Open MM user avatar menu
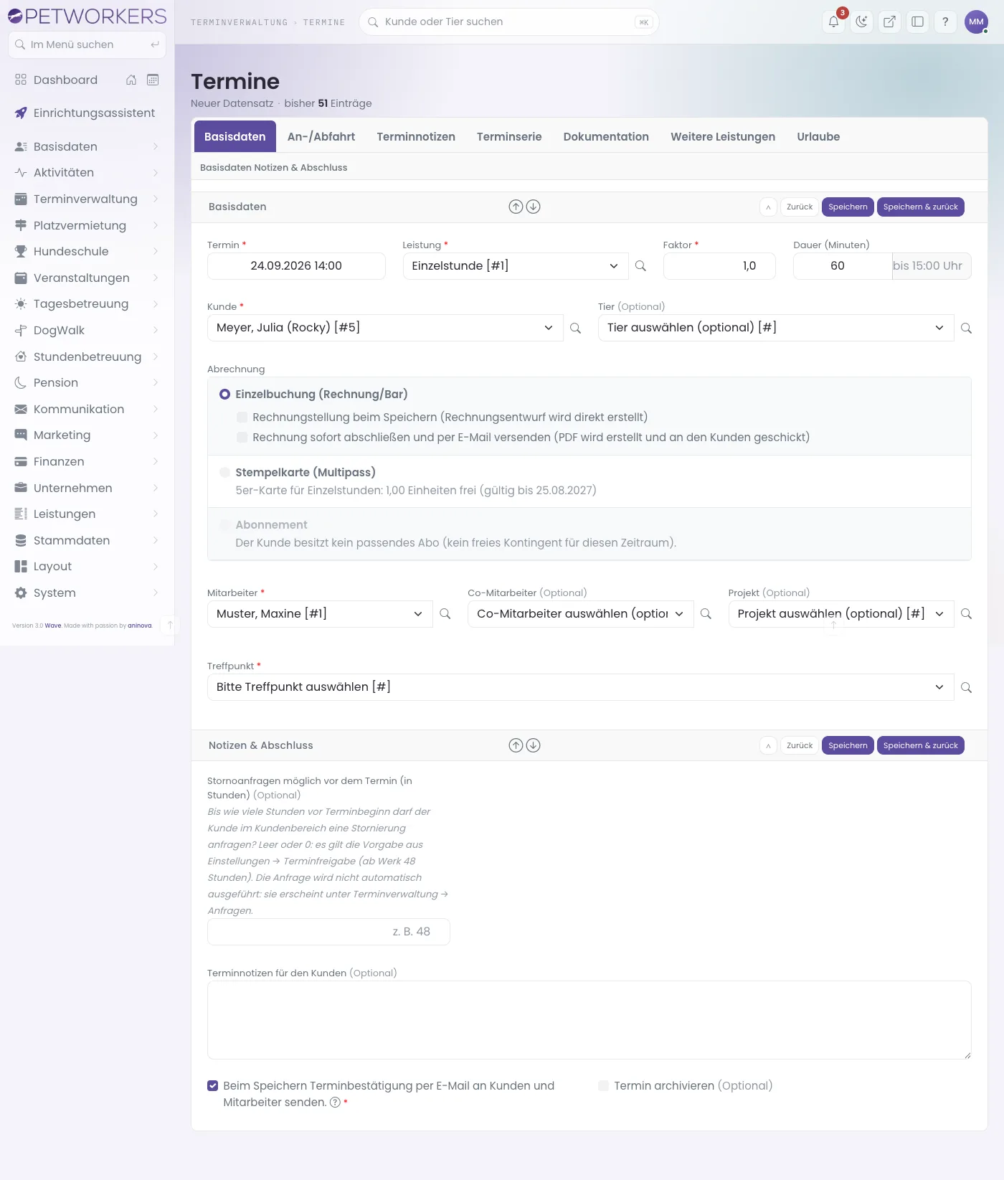 click(976, 22)
